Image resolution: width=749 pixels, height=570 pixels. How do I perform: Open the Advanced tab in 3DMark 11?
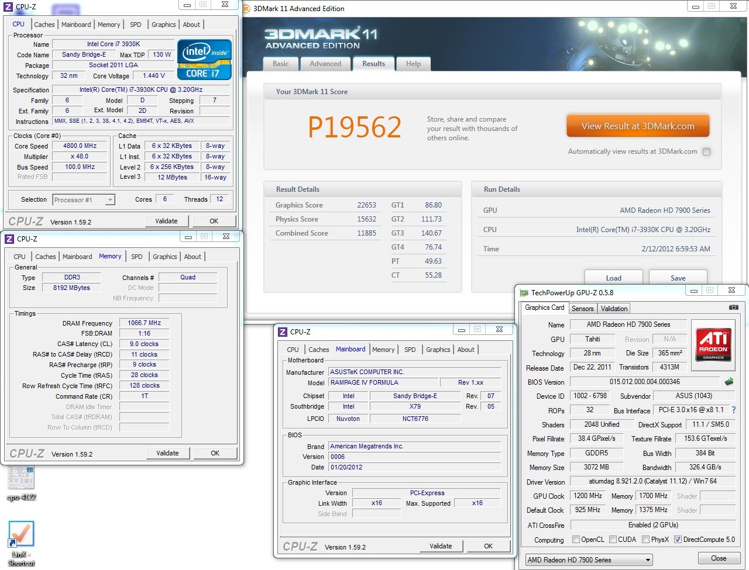[325, 64]
